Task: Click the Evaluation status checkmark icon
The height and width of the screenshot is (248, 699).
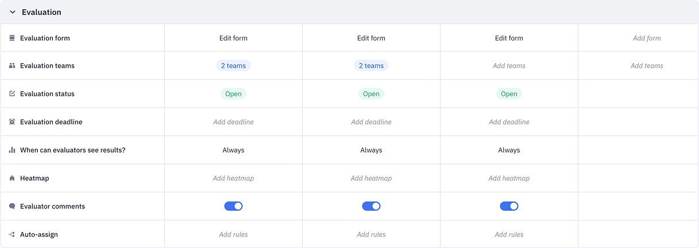Action: (12, 94)
